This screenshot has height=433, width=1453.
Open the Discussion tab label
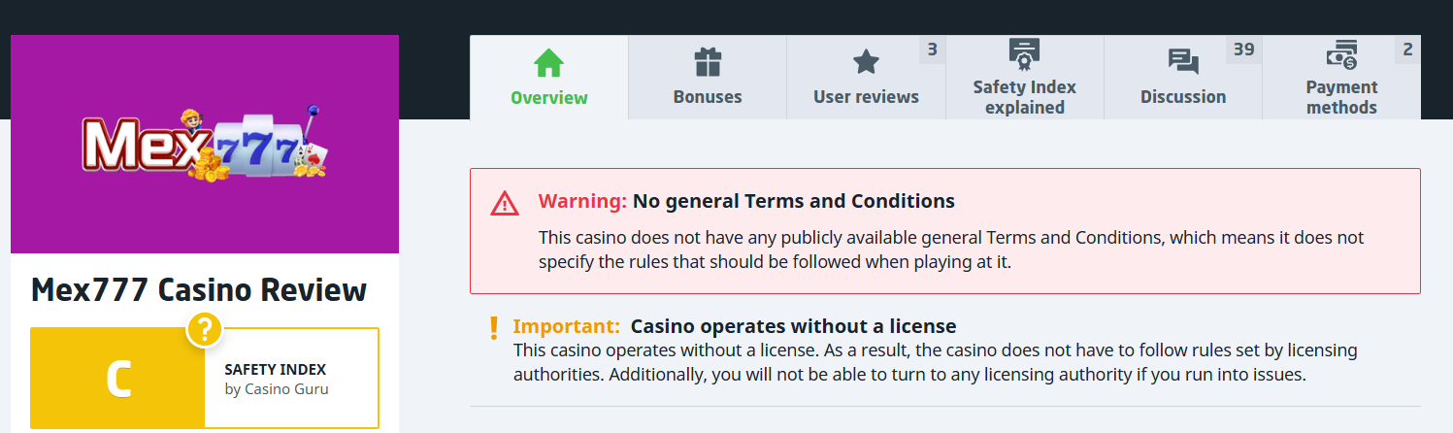pos(1183,97)
